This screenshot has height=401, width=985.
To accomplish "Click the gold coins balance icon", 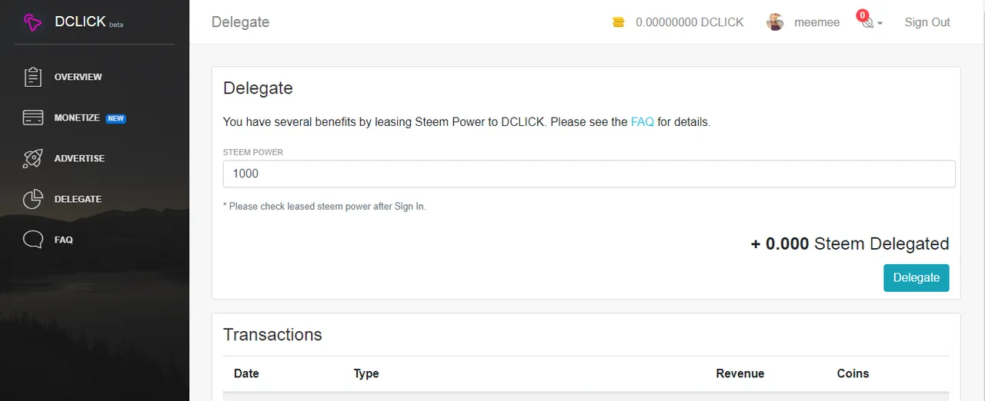I will pos(618,22).
